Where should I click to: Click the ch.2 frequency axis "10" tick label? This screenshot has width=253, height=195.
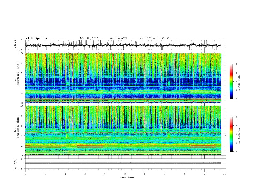(x=22, y=106)
